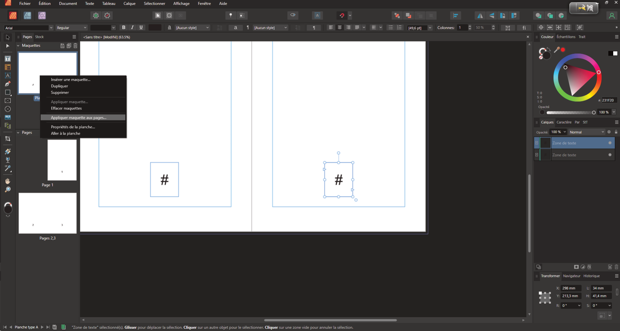
Task: Select the Artistic Text tool
Action: point(8,75)
